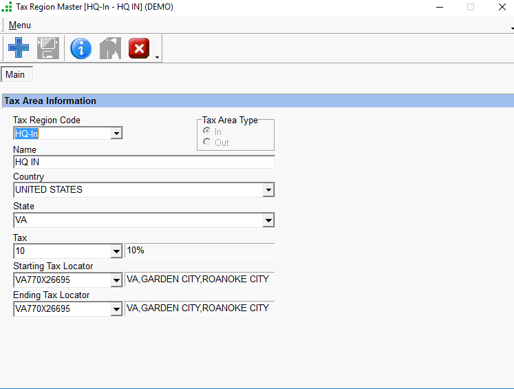Viewport: 514px width, 389px height.
Task: Open the Tax rate dropdown
Action: 116,251
